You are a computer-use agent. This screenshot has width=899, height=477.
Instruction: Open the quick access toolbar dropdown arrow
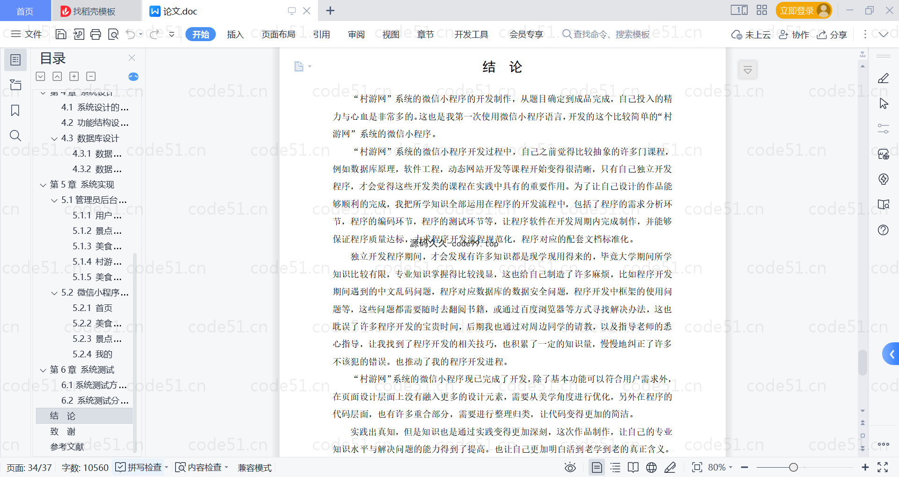[x=172, y=34]
